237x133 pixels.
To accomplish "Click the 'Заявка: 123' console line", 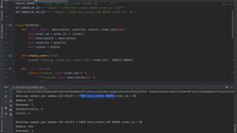I will coord(24,100).
